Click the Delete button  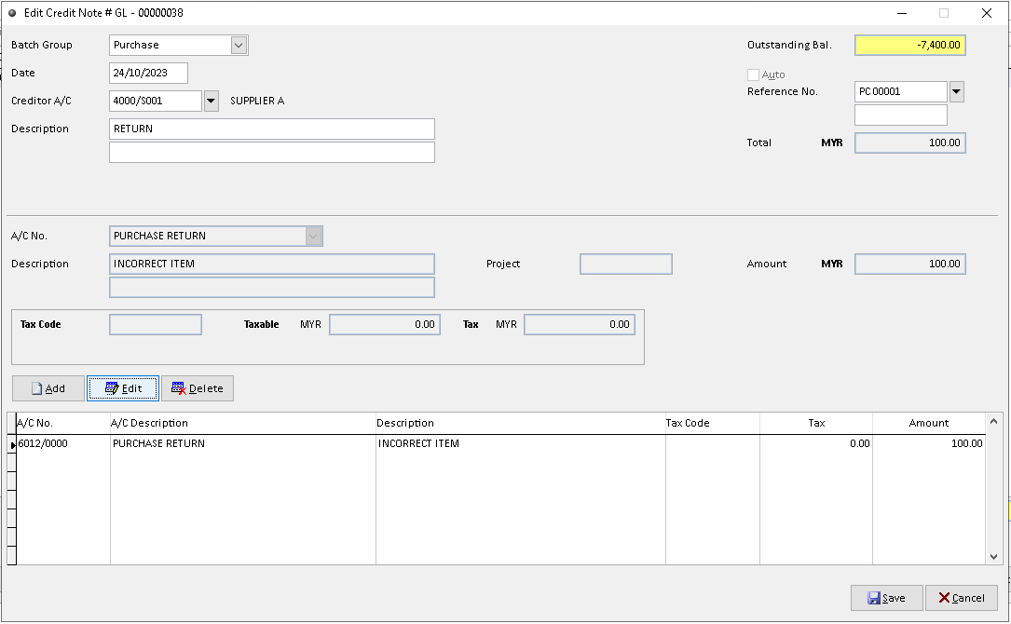tap(198, 388)
